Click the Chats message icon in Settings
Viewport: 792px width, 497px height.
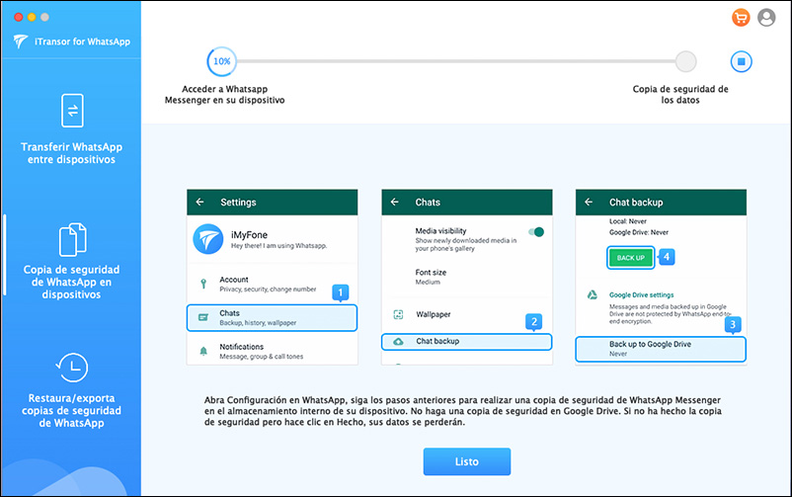pos(203,317)
